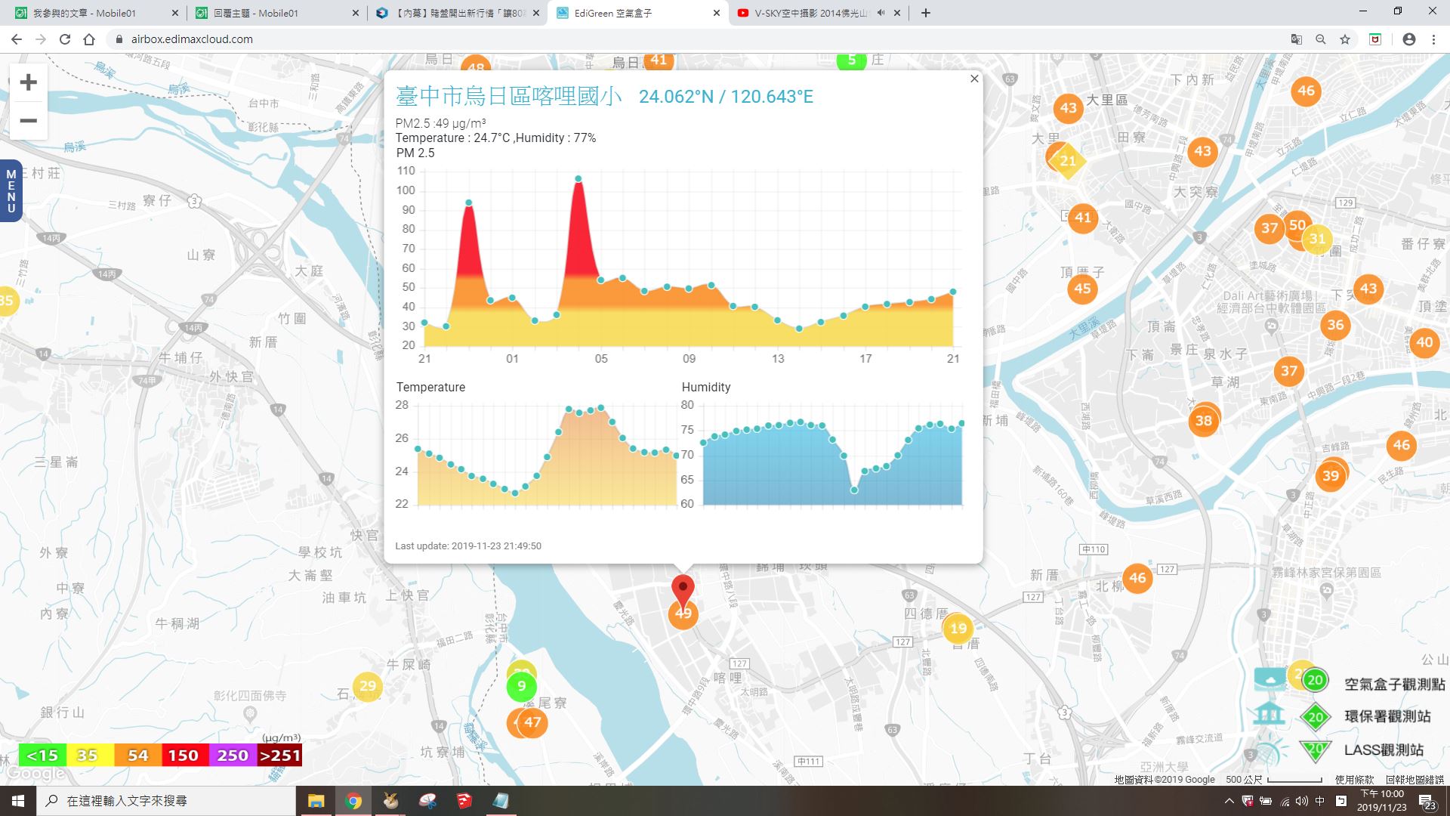
Task: Toggle 空氣盒子觀測點 legend entry
Action: pos(1350,683)
